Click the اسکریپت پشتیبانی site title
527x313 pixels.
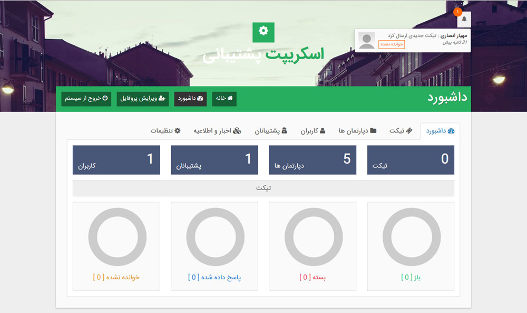(x=263, y=55)
